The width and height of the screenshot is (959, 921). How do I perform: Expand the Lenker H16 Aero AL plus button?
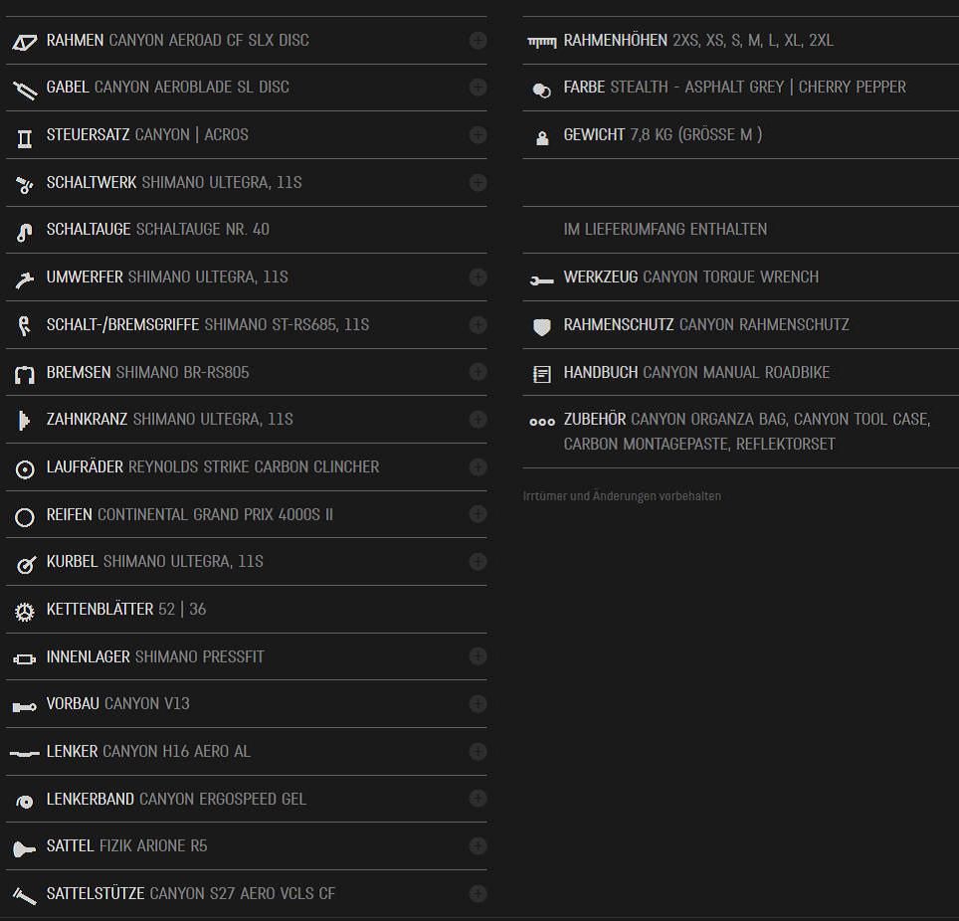pyautogui.click(x=478, y=751)
